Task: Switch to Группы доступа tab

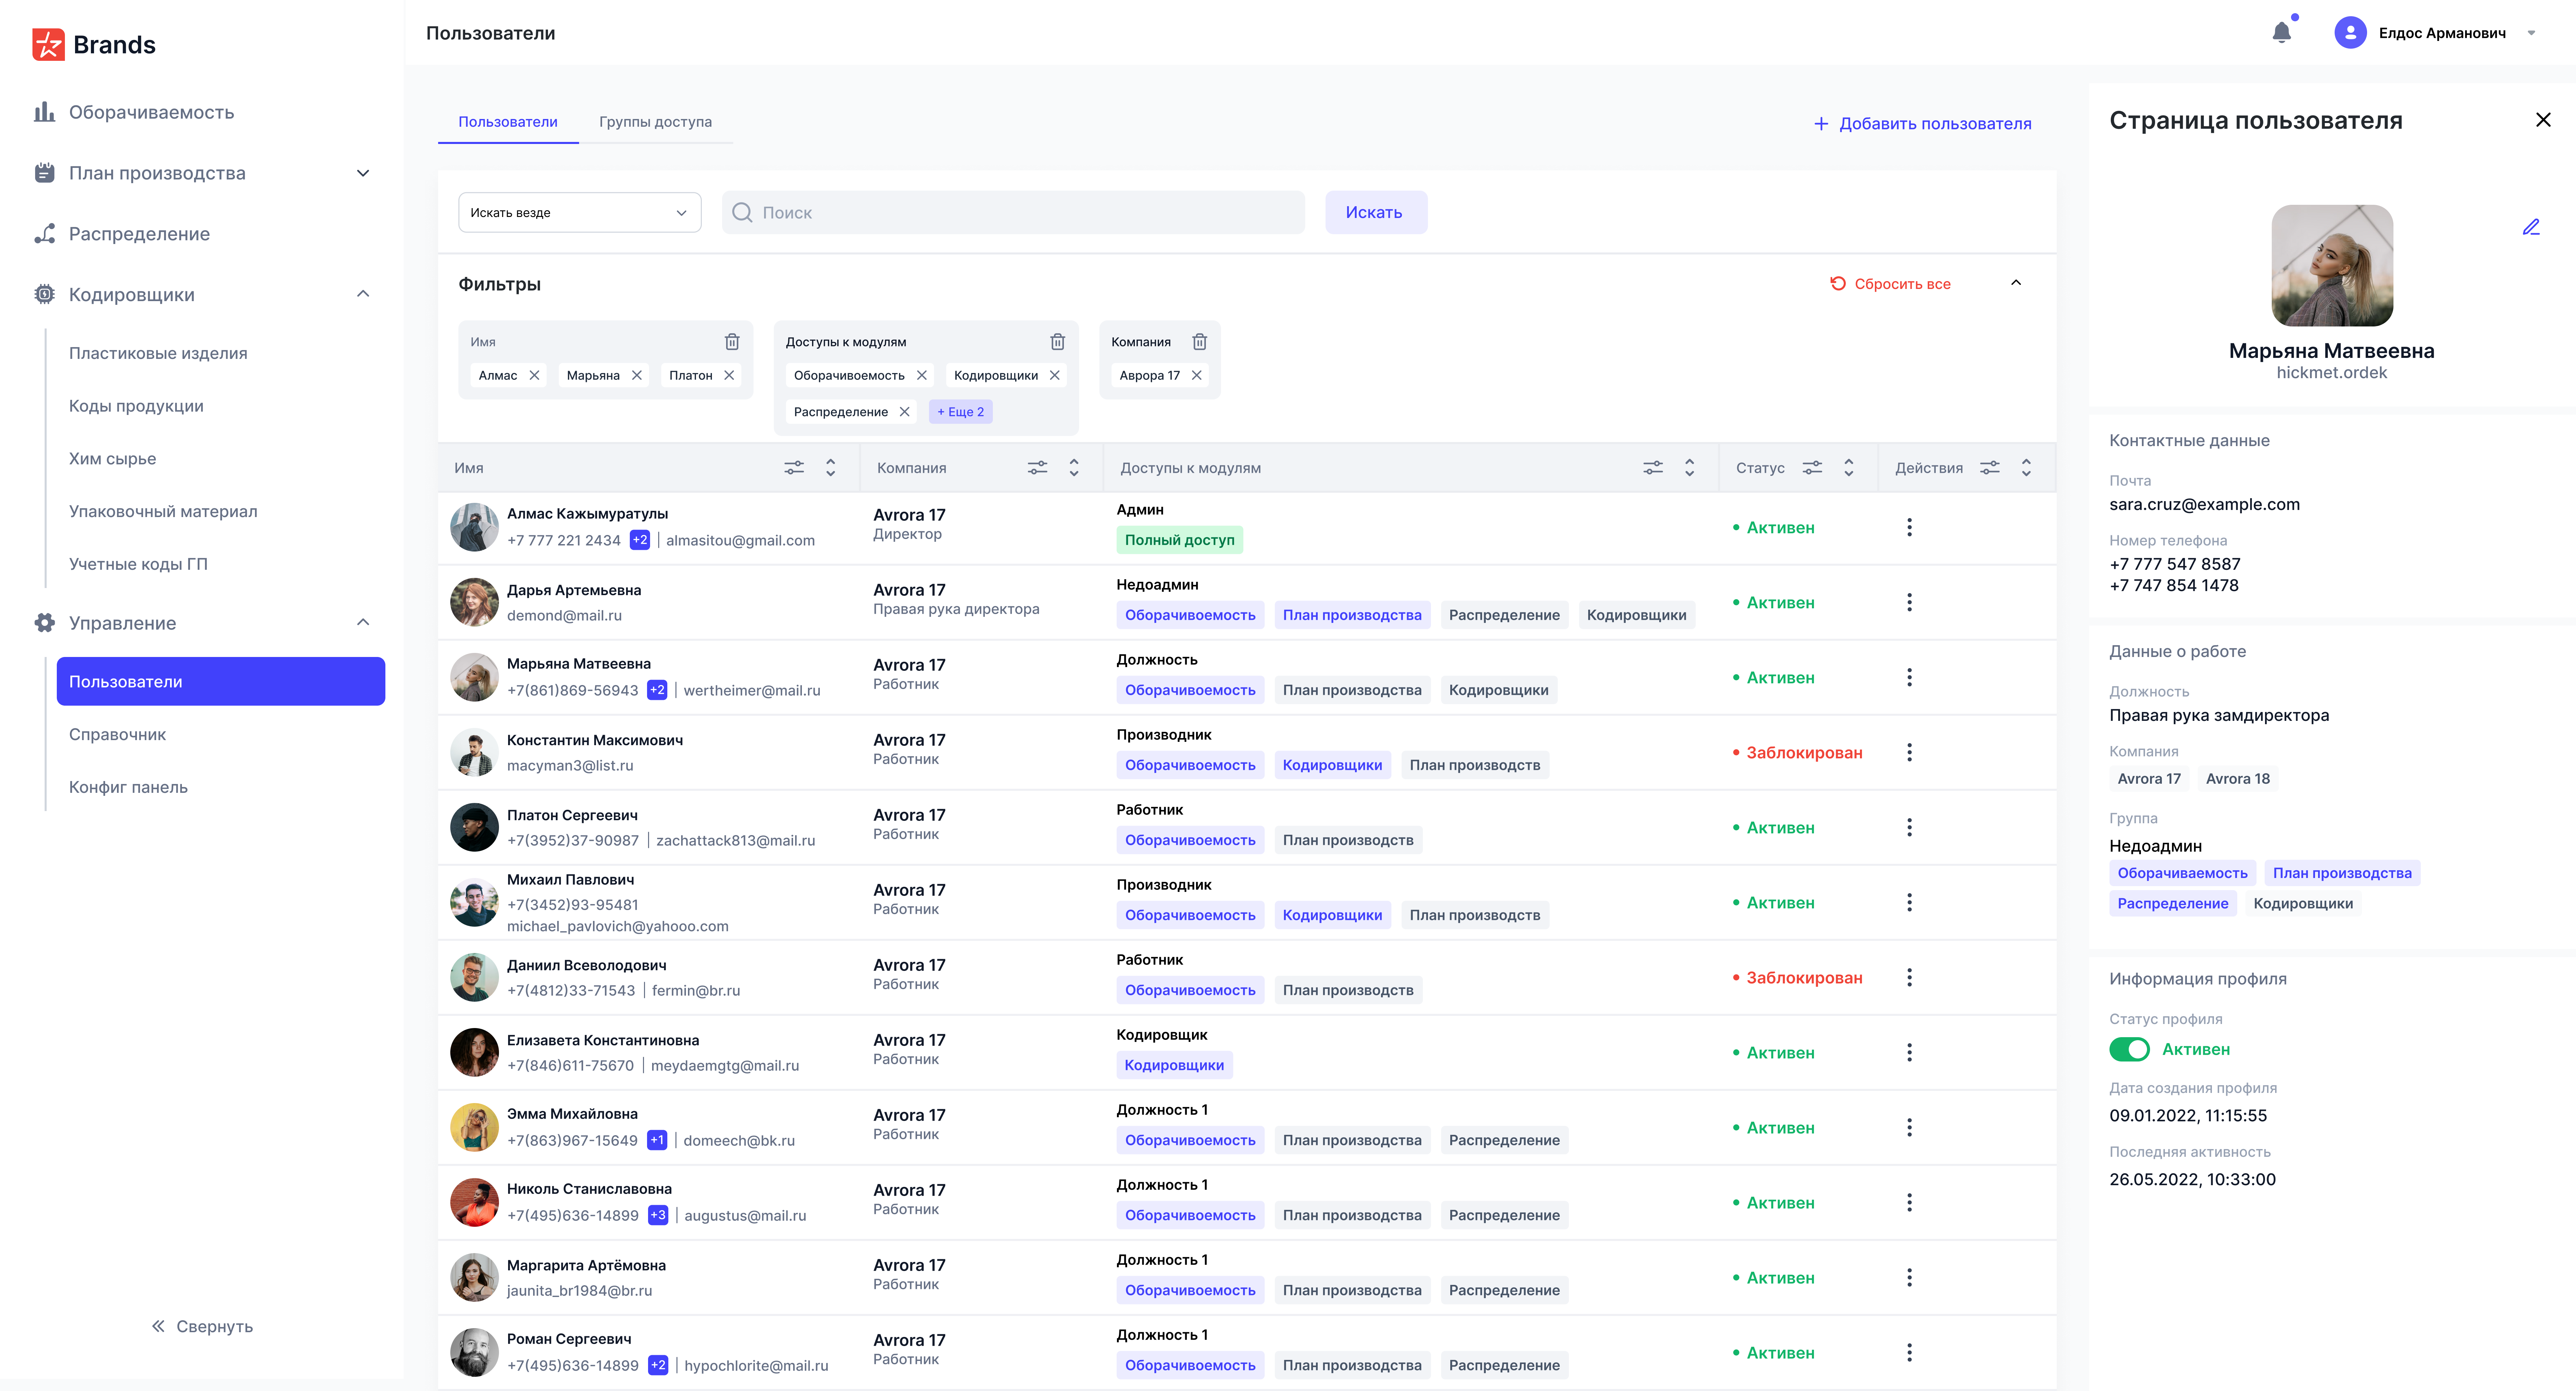Action: [655, 122]
